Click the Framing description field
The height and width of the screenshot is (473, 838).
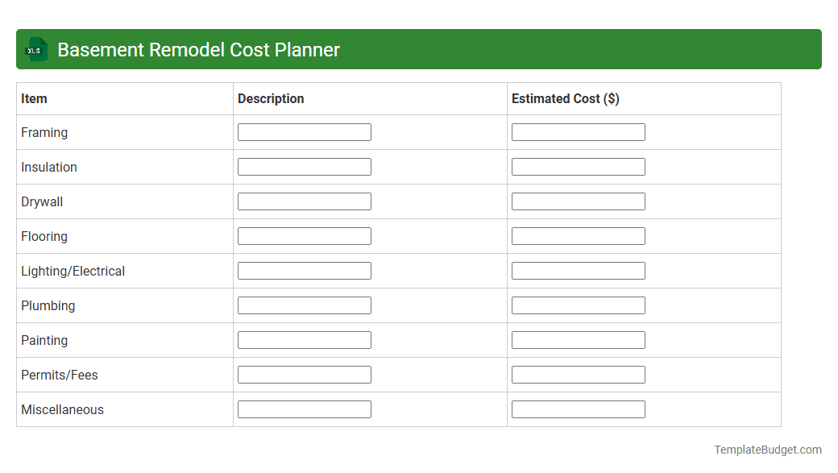[304, 131]
